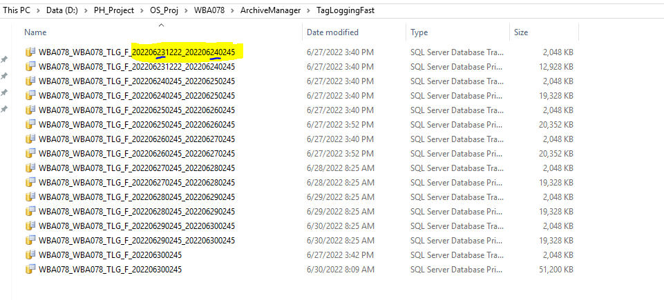Viewport: 664px width, 300px height.
Task: Expand the chevron after Data (D:)
Action: [86, 10]
